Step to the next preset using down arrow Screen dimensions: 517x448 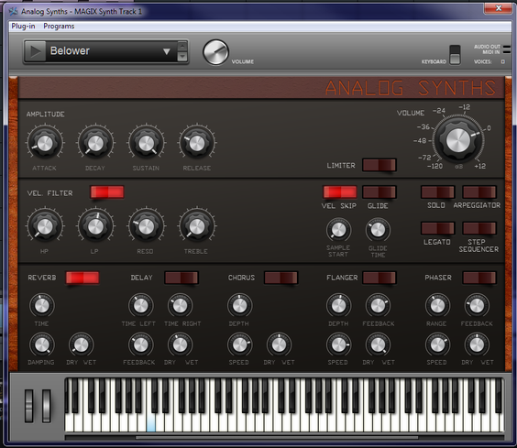pos(182,57)
